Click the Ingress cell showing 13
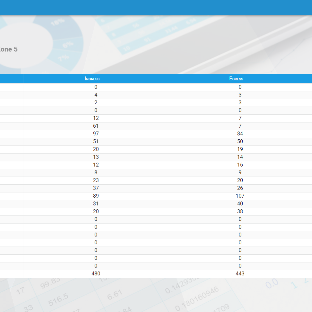Image resolution: width=312 pixels, height=312 pixels. [x=96, y=157]
